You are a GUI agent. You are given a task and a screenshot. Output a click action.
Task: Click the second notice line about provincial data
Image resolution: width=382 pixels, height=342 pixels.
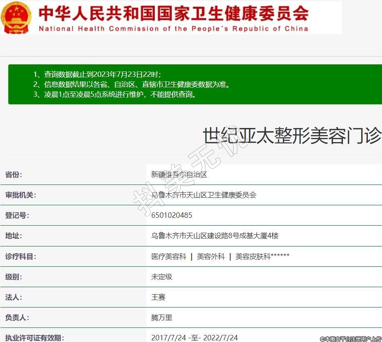[x=131, y=84]
